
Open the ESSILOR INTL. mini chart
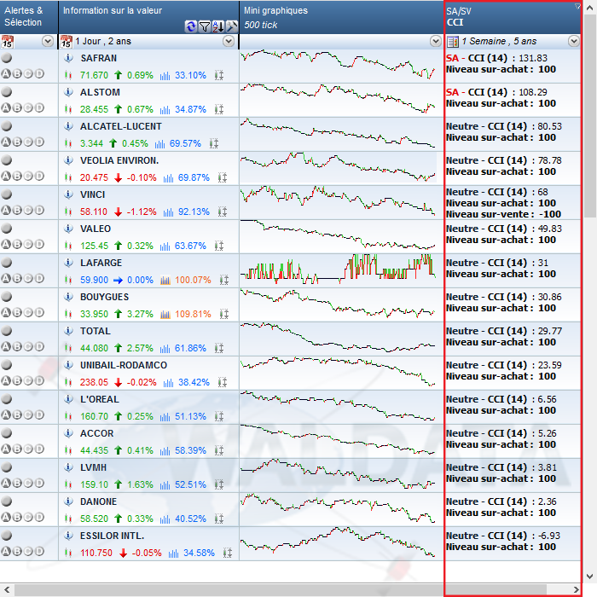(338, 542)
